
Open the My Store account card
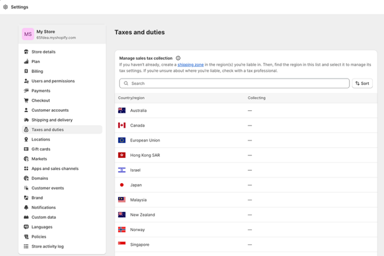tap(62, 34)
